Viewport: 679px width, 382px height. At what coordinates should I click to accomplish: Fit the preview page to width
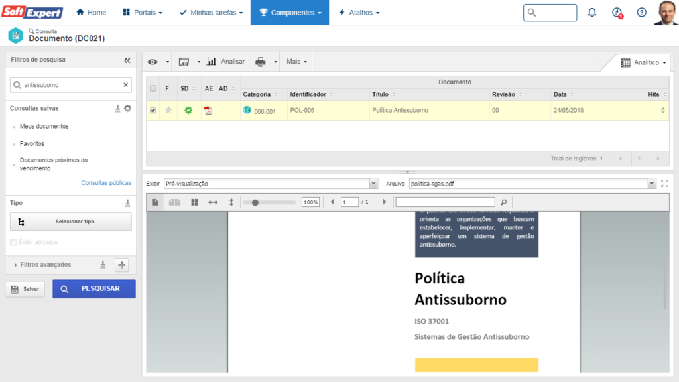point(213,202)
